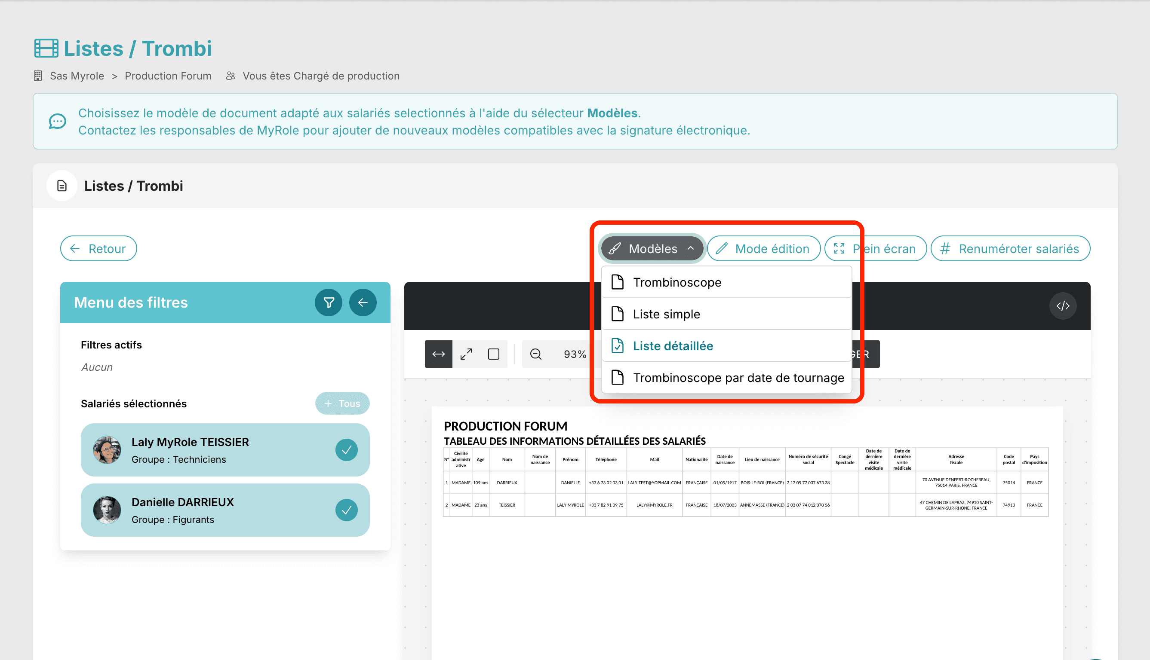This screenshot has height=660, width=1150.
Task: Click '+33 7 82 91 09 75' phone cell
Action: click(606, 505)
